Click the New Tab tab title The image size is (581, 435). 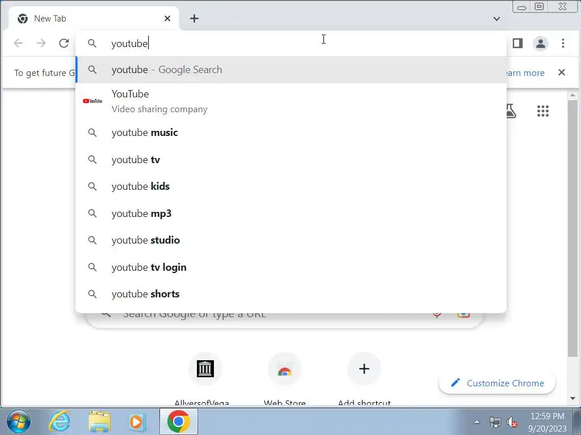pyautogui.click(x=50, y=19)
